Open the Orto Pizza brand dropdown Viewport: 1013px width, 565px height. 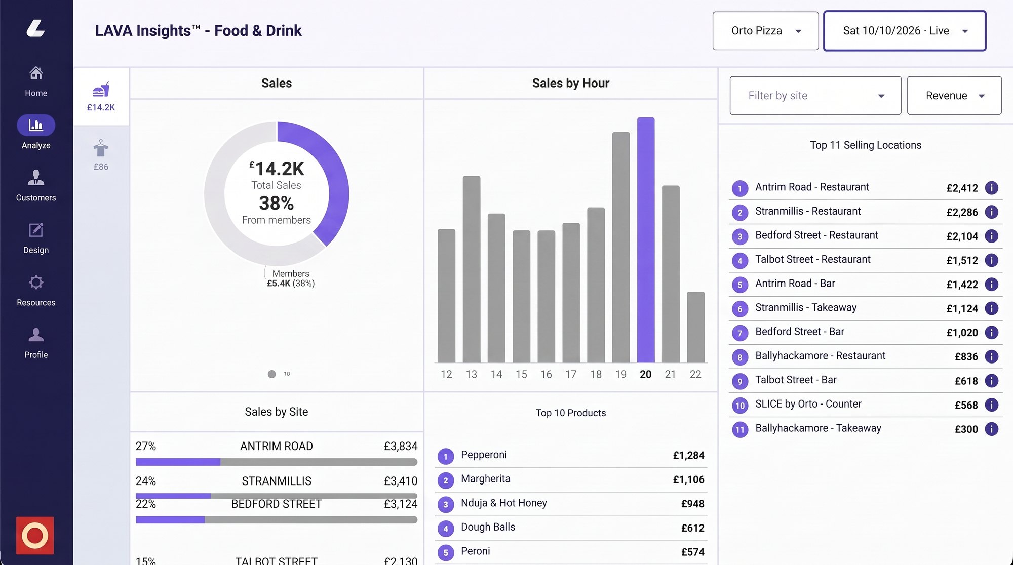[x=765, y=31]
